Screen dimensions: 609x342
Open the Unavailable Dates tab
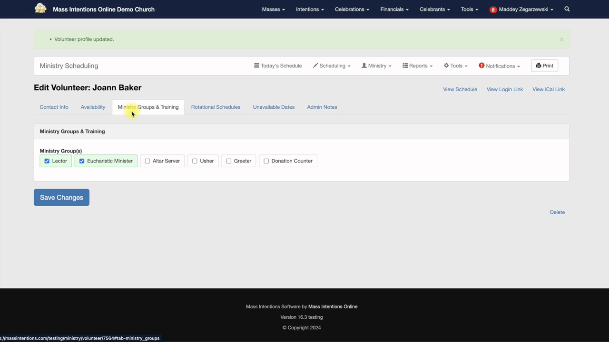click(274, 107)
